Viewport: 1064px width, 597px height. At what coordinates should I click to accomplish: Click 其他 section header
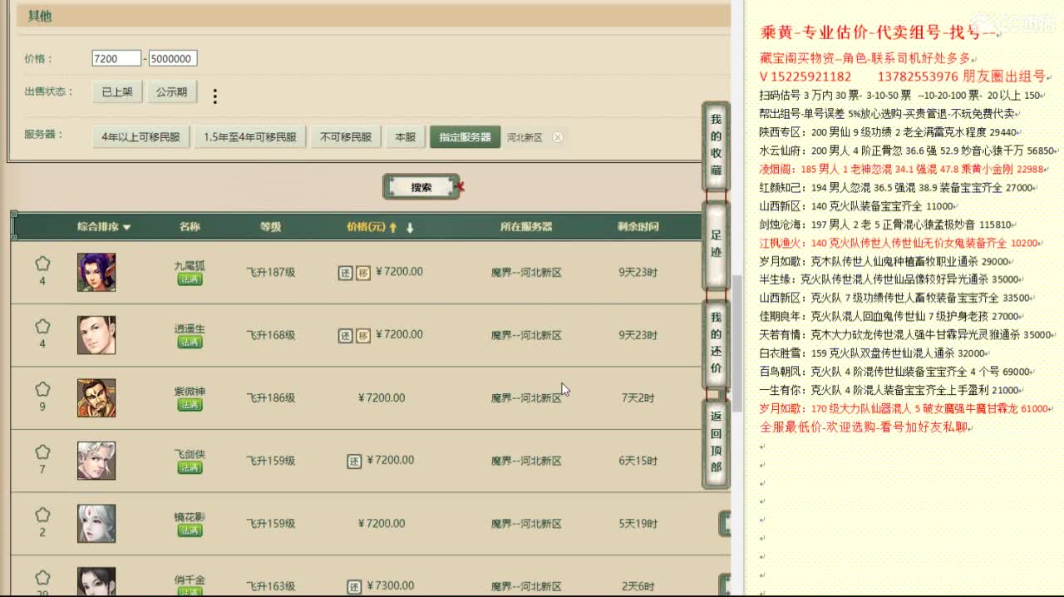point(40,15)
